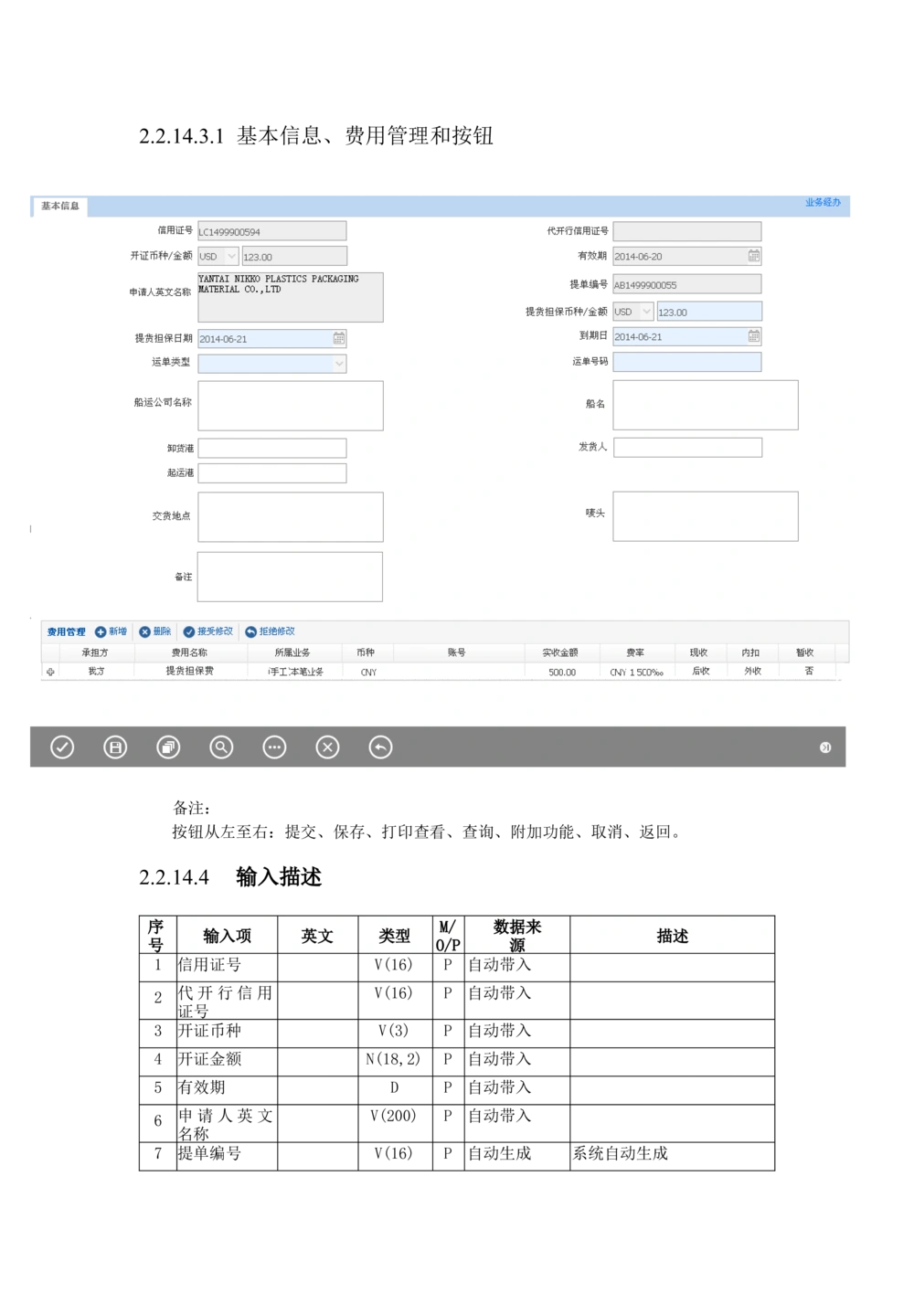Image resolution: width=914 pixels, height=1293 pixels.
Task: Open calendar picker for 到期日 field
Action: coord(752,336)
